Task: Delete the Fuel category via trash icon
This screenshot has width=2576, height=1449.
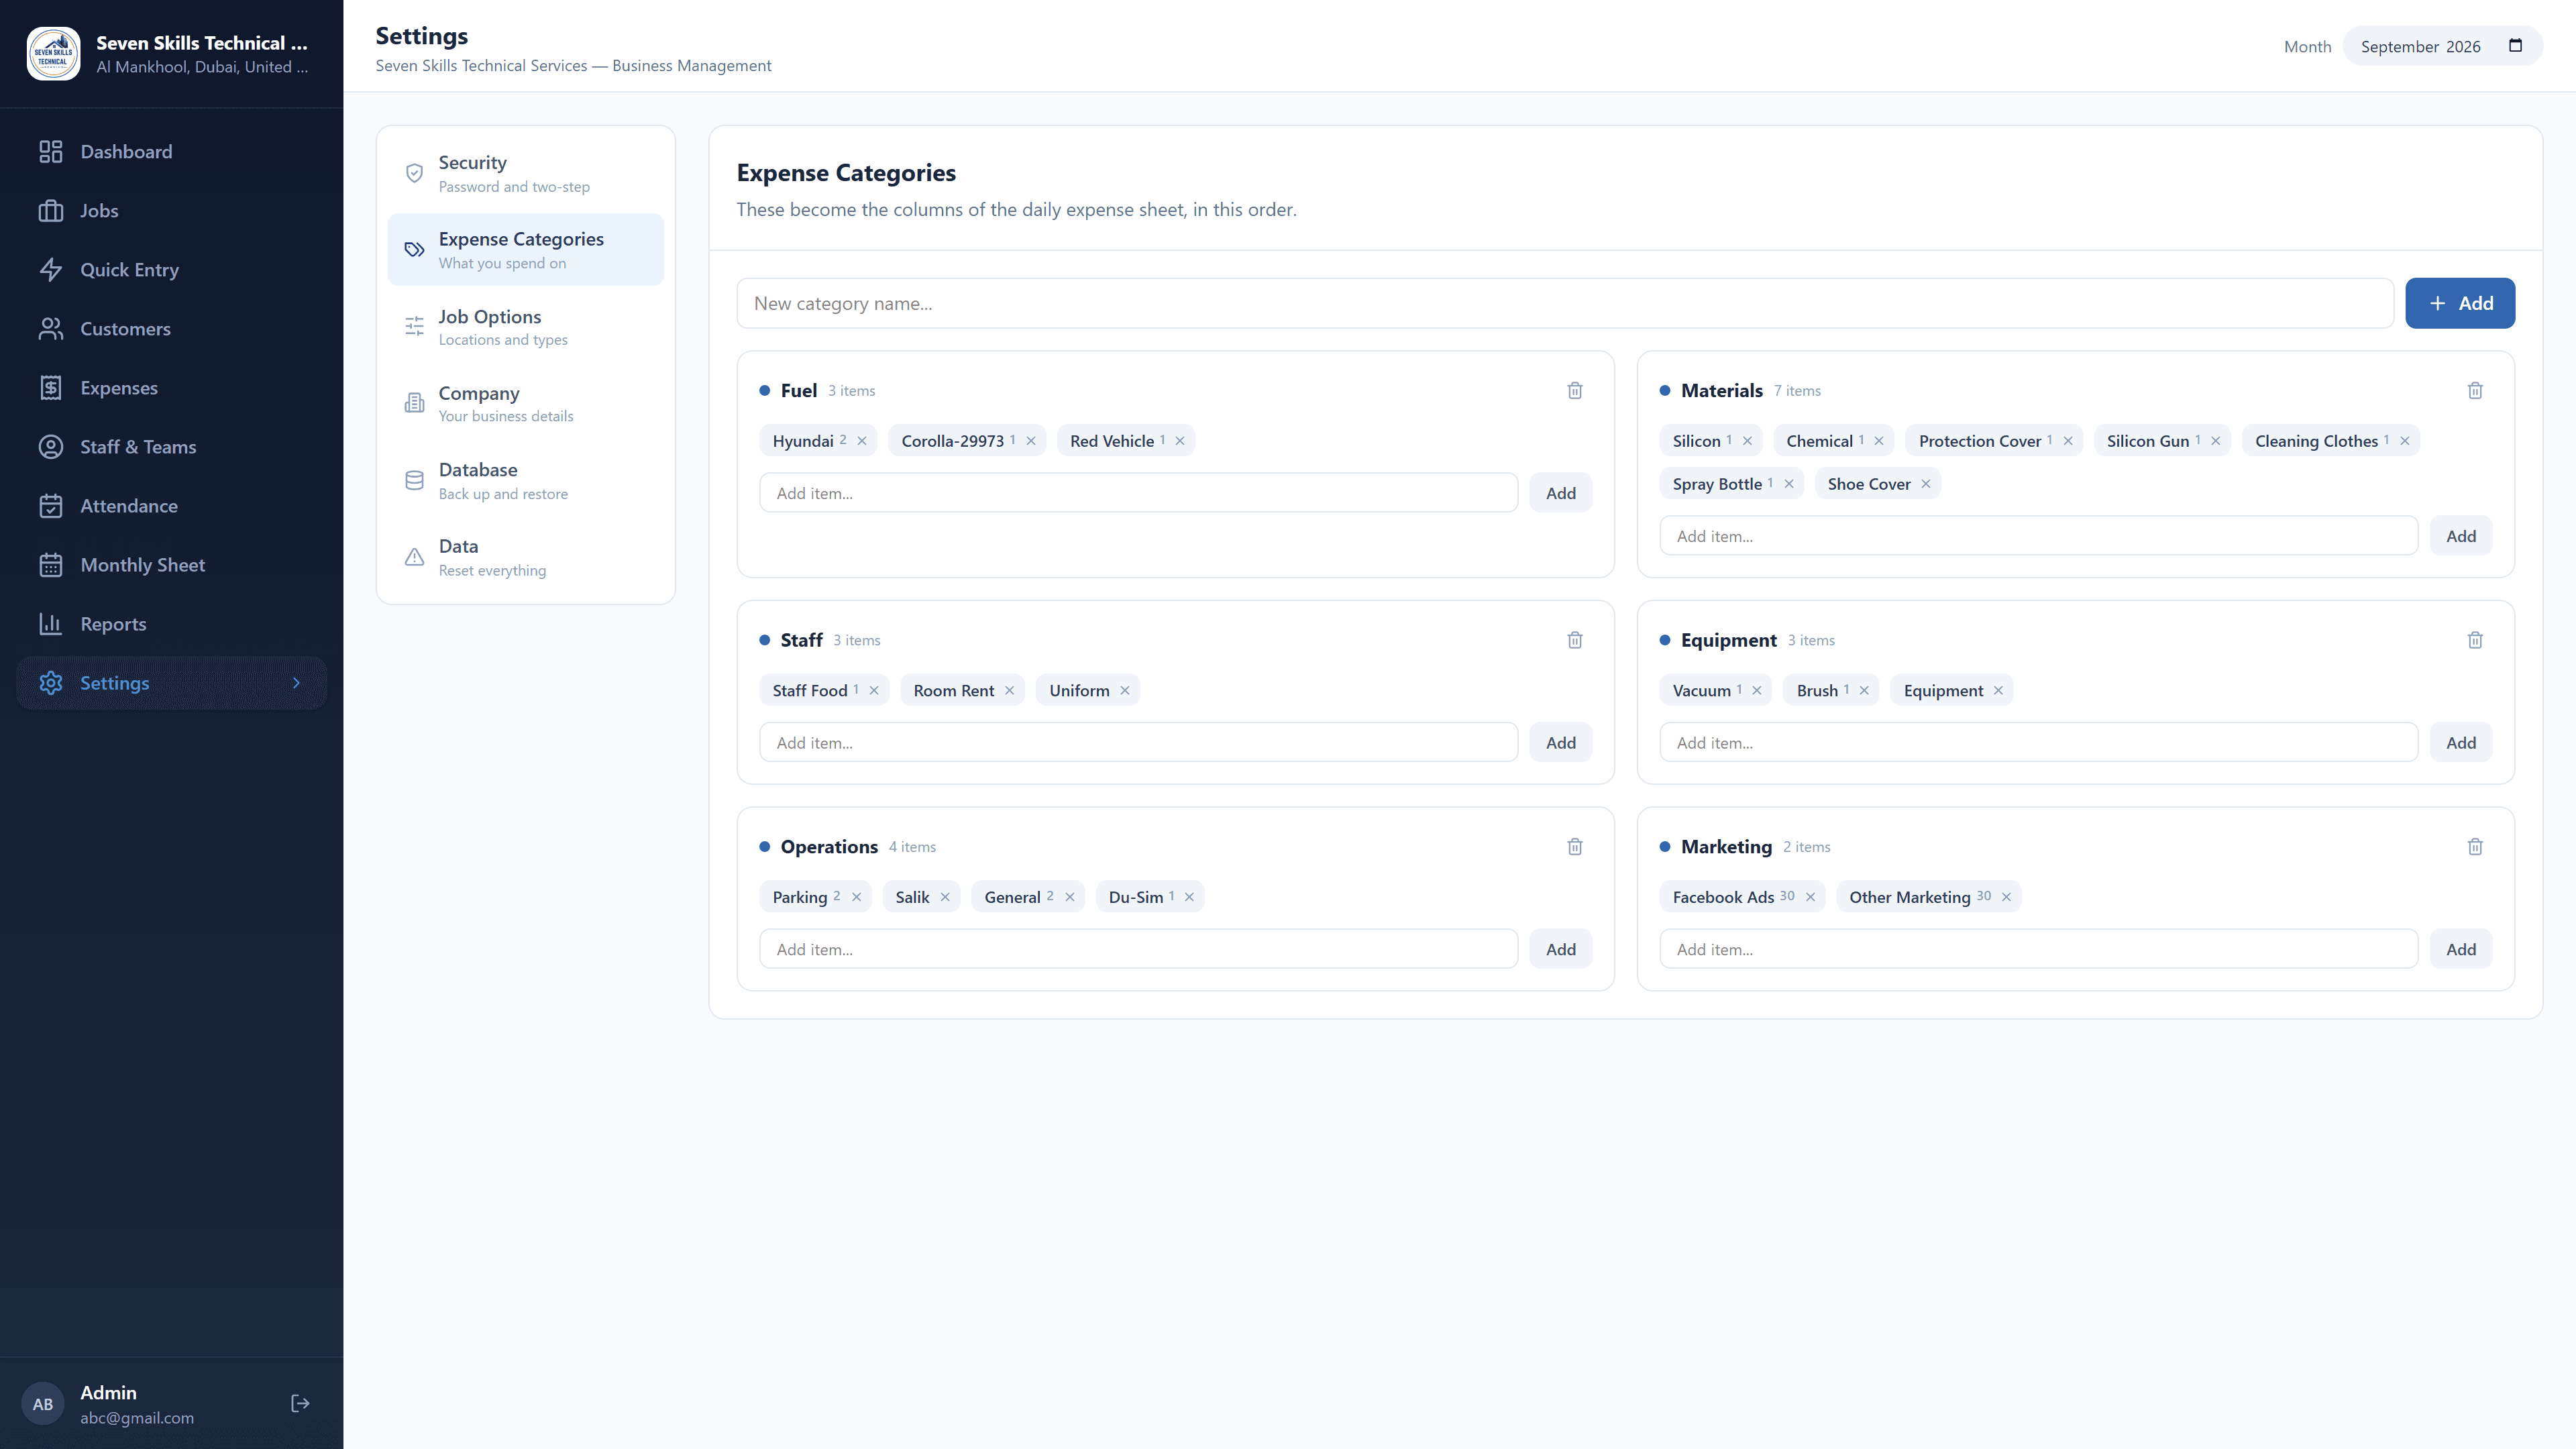Action: 1575,390
